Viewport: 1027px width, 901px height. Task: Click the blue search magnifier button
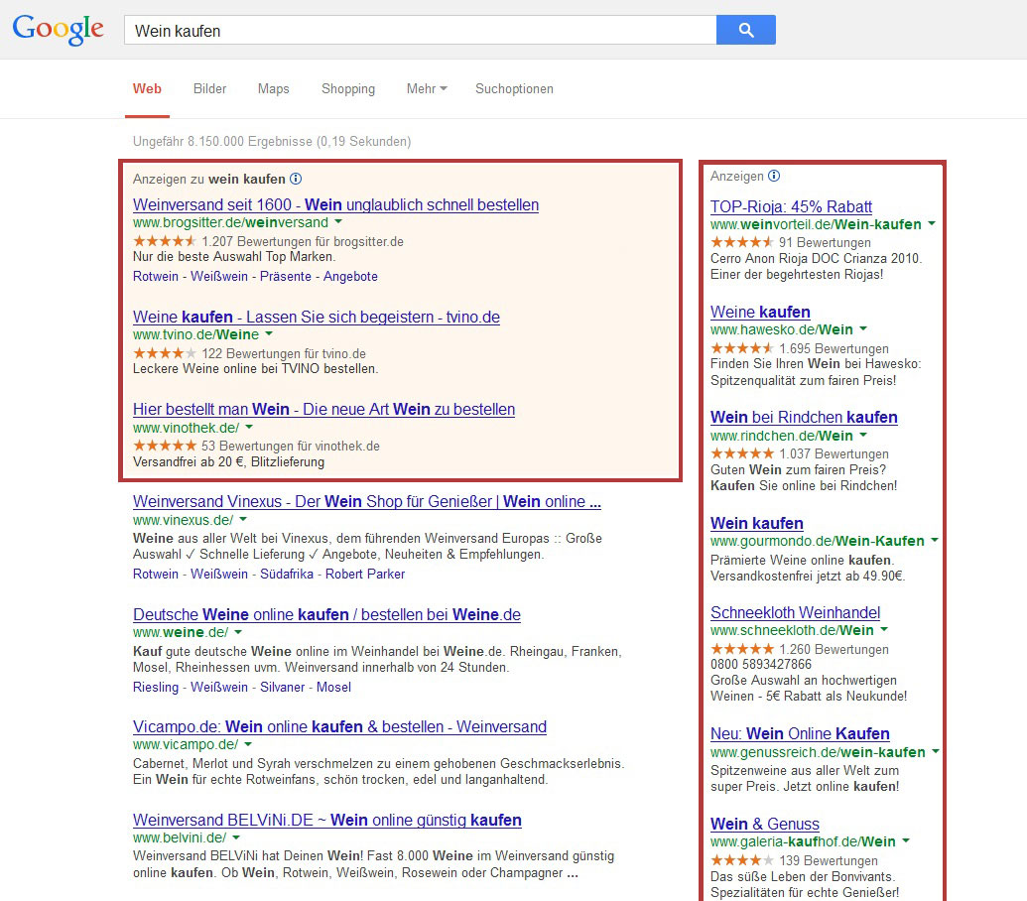coord(746,30)
